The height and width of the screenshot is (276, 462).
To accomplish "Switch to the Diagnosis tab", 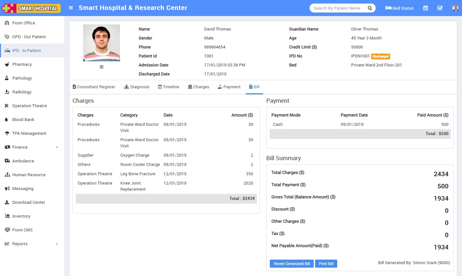I will click(x=137, y=87).
